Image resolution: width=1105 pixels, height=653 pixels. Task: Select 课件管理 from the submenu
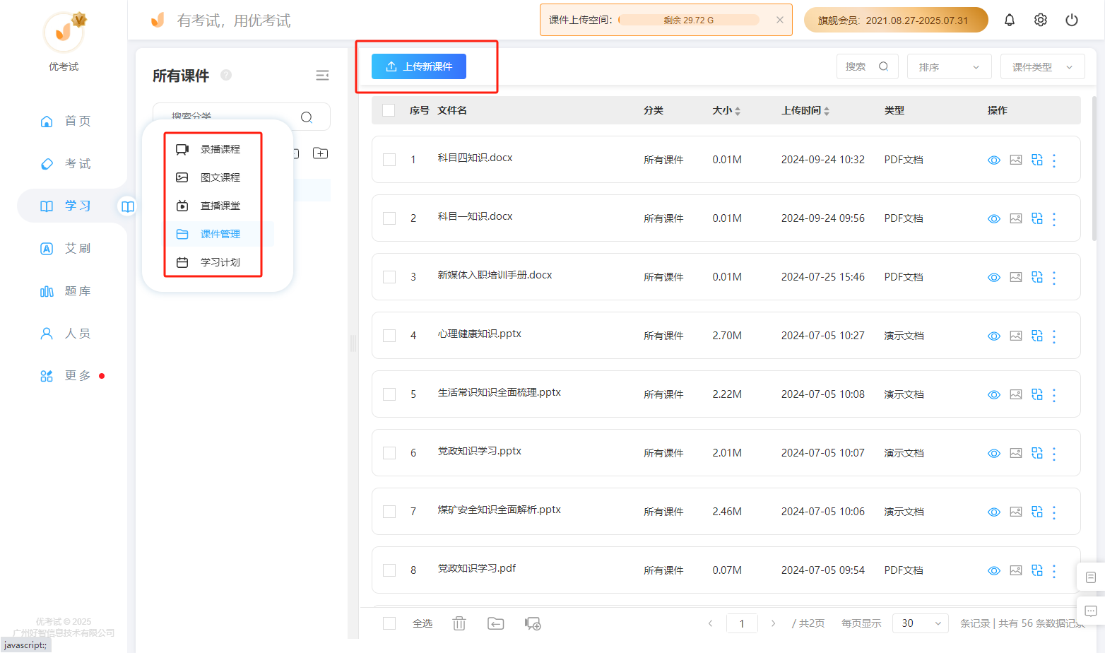220,234
